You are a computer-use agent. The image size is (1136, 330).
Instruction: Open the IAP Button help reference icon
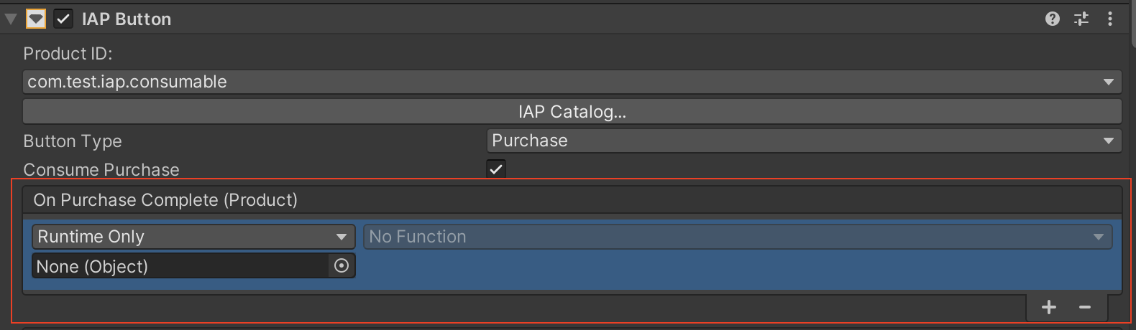click(1053, 19)
